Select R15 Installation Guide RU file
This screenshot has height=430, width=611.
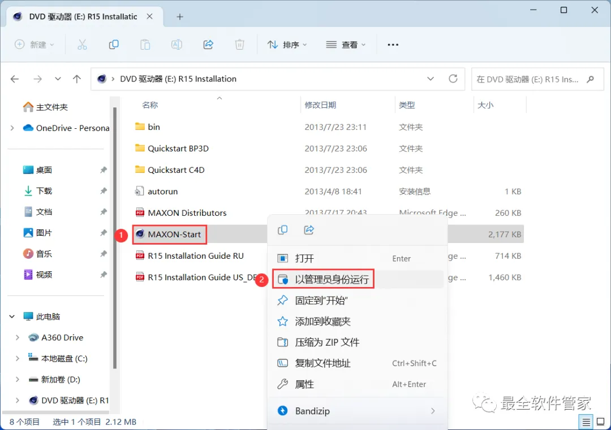(196, 255)
